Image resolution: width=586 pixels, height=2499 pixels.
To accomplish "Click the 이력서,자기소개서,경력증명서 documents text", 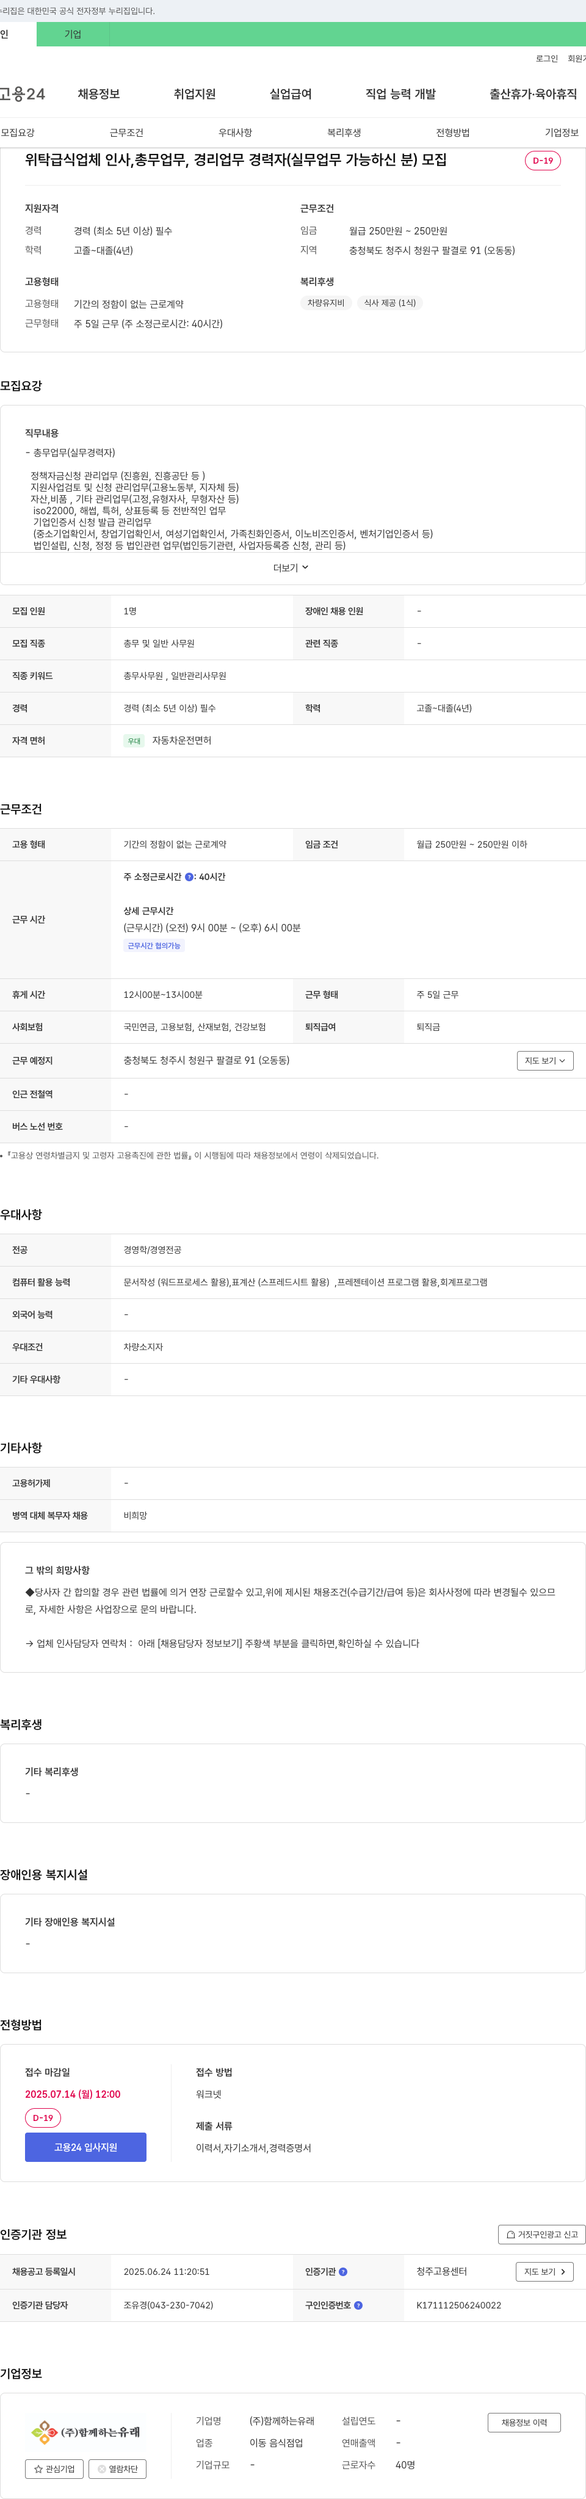I will point(253,2148).
